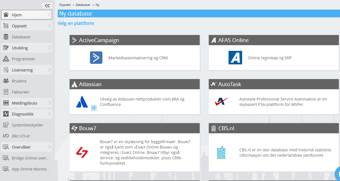The height and width of the screenshot is (181, 340).
Task: Open the Økt I/O-er menu item
Action: (27, 136)
